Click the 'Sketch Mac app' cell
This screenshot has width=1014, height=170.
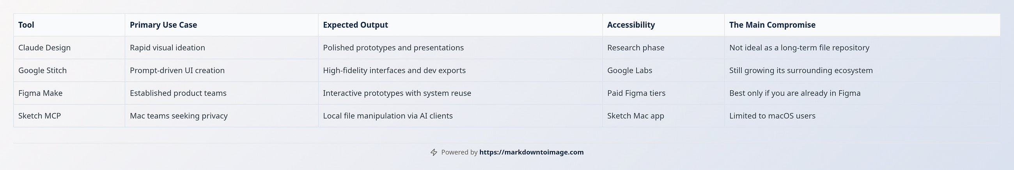[663, 116]
